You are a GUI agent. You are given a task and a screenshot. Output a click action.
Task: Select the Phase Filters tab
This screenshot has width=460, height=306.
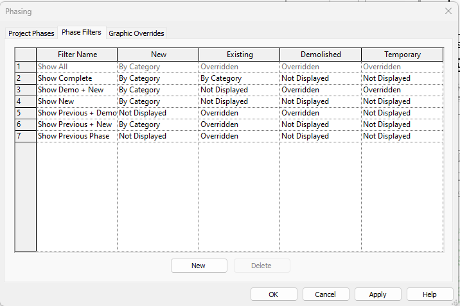click(82, 32)
